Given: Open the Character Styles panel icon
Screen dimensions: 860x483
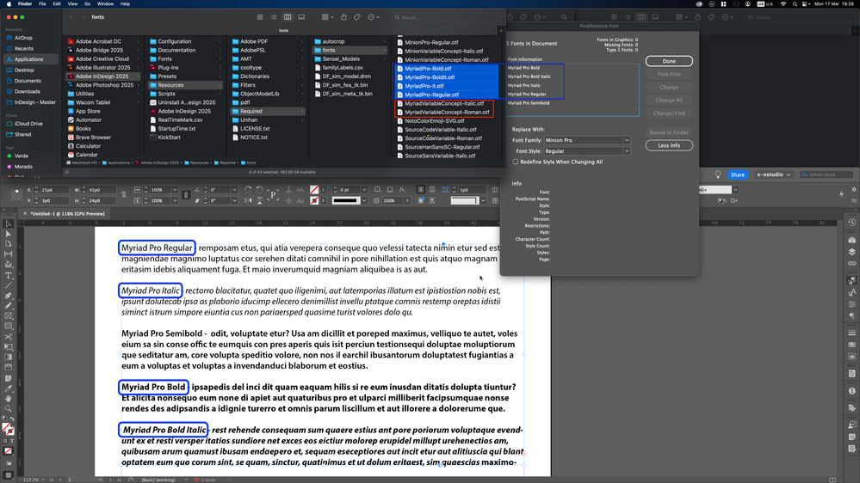Looking at the screenshot, I should [x=851, y=292].
